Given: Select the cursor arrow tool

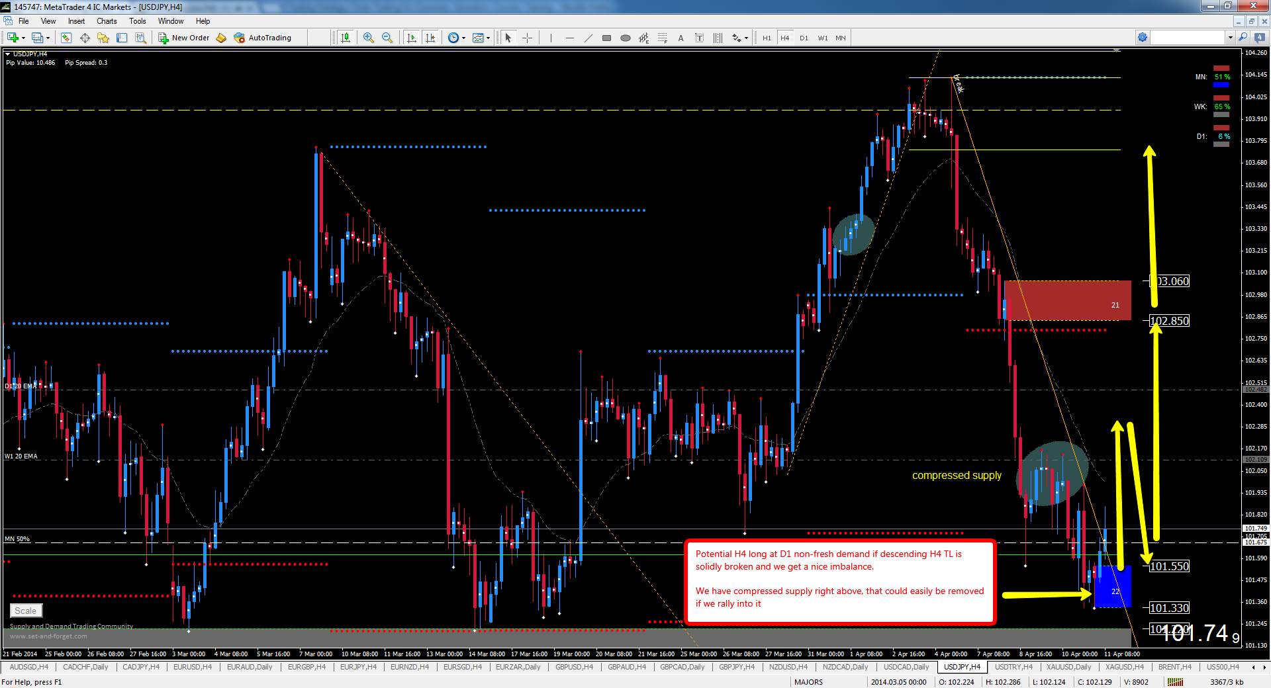Looking at the screenshot, I should click(x=508, y=38).
